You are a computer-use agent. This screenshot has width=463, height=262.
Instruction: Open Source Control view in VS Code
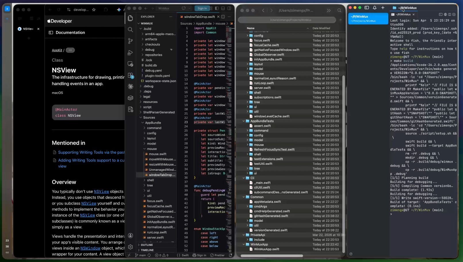[130, 41]
